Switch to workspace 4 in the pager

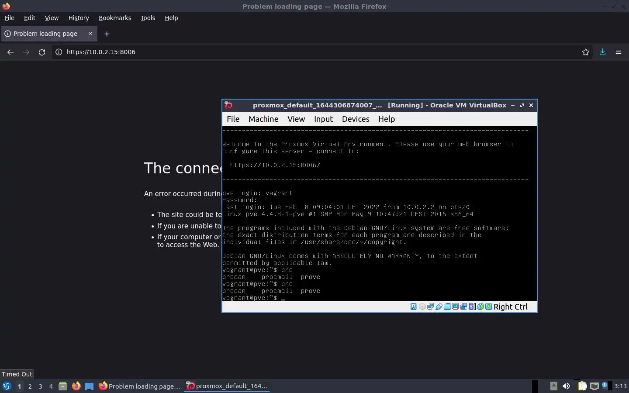[51, 386]
